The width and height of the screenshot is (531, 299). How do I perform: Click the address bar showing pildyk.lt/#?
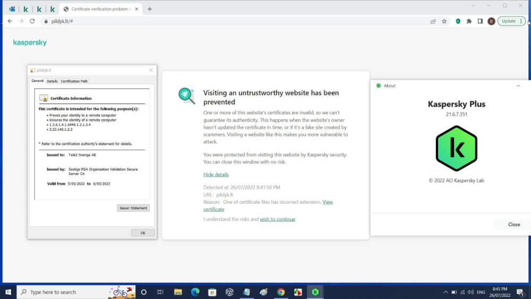tap(237, 21)
